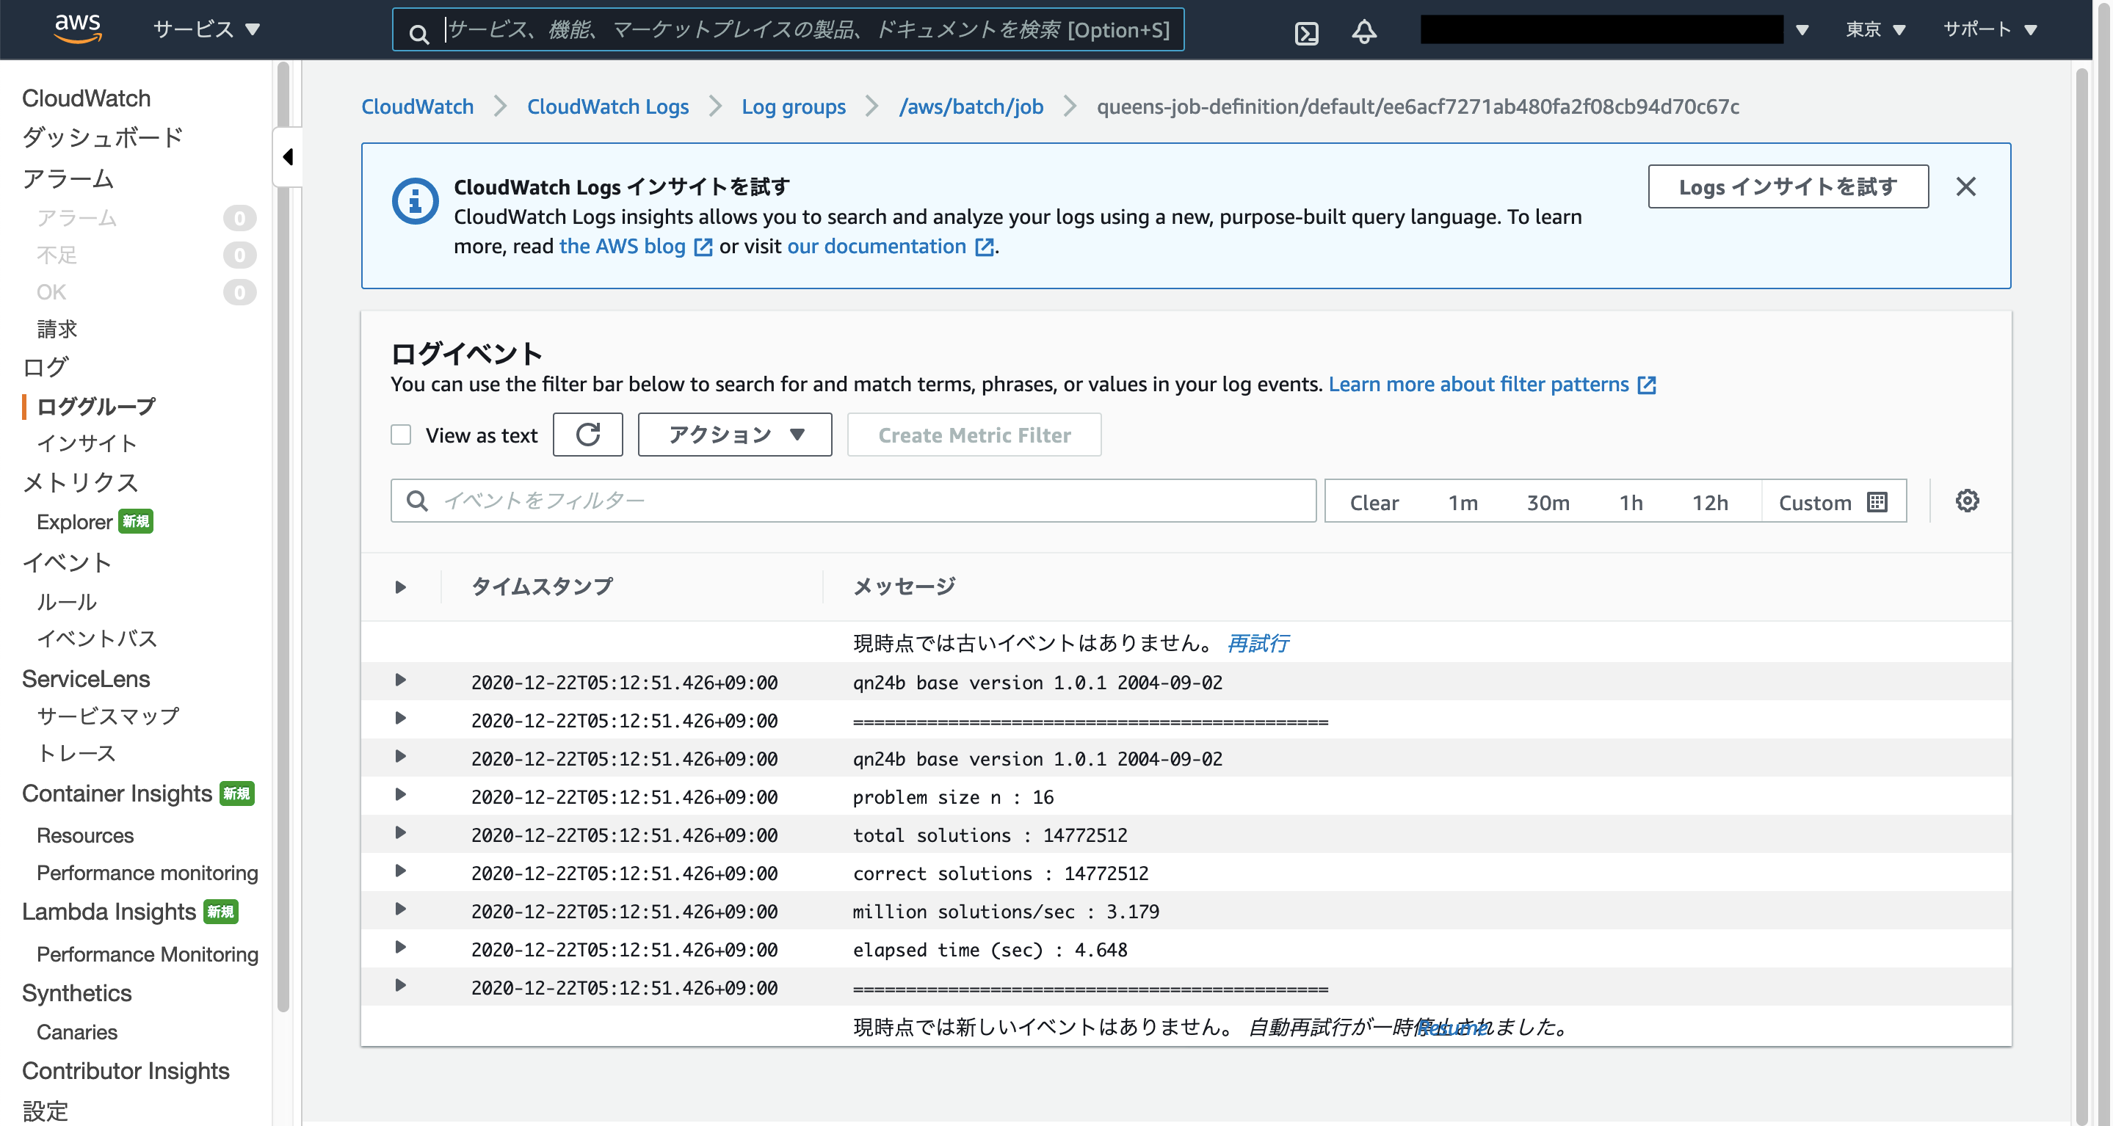Click the メッセージ column header

click(x=904, y=586)
